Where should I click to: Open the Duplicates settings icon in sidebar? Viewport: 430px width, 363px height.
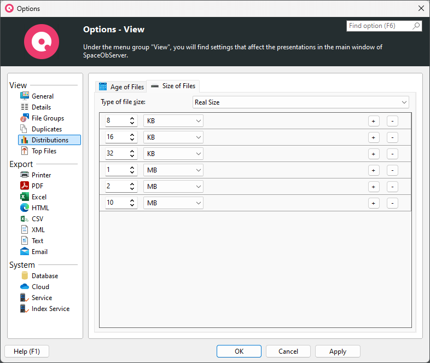tap(24, 129)
